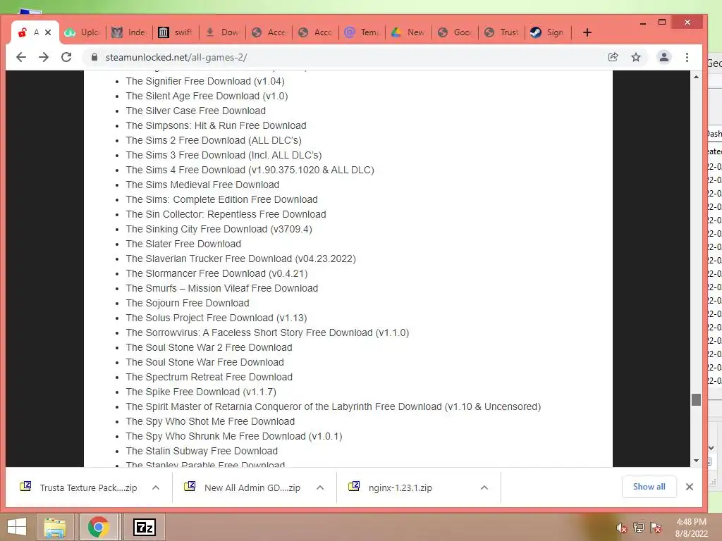The height and width of the screenshot is (541, 722).
Task: Click the scrollbar down arrow
Action: pos(696,461)
